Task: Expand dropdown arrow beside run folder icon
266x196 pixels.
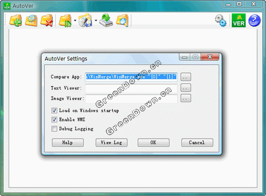Action: (75, 21)
